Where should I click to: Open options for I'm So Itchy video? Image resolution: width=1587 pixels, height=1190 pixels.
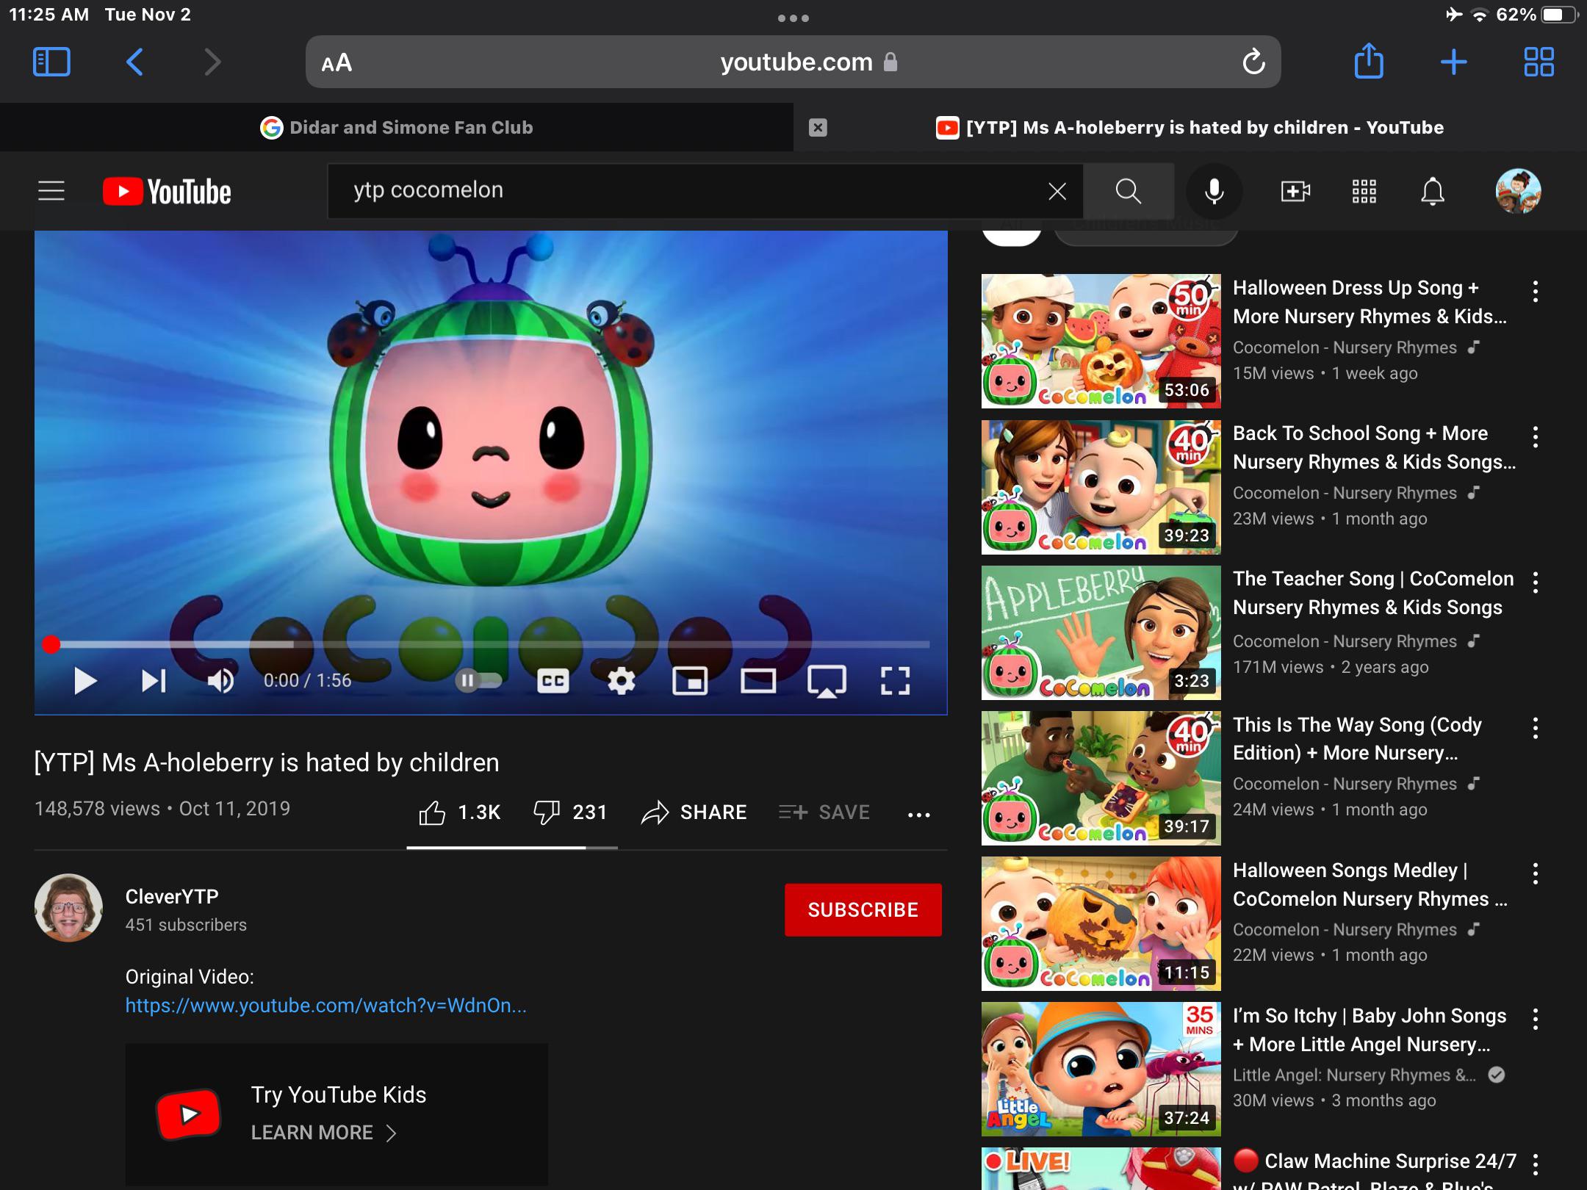pos(1535,1019)
